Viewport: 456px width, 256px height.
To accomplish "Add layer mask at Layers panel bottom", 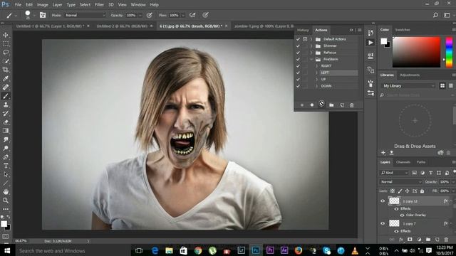I will pos(410,240).
